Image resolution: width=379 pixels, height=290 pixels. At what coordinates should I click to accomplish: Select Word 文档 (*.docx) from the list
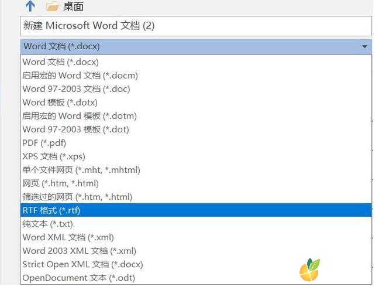pyautogui.click(x=196, y=62)
